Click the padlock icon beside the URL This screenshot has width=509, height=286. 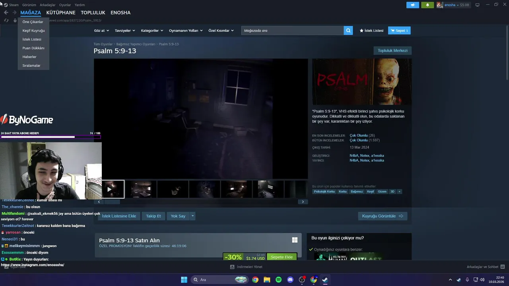click(x=15, y=20)
